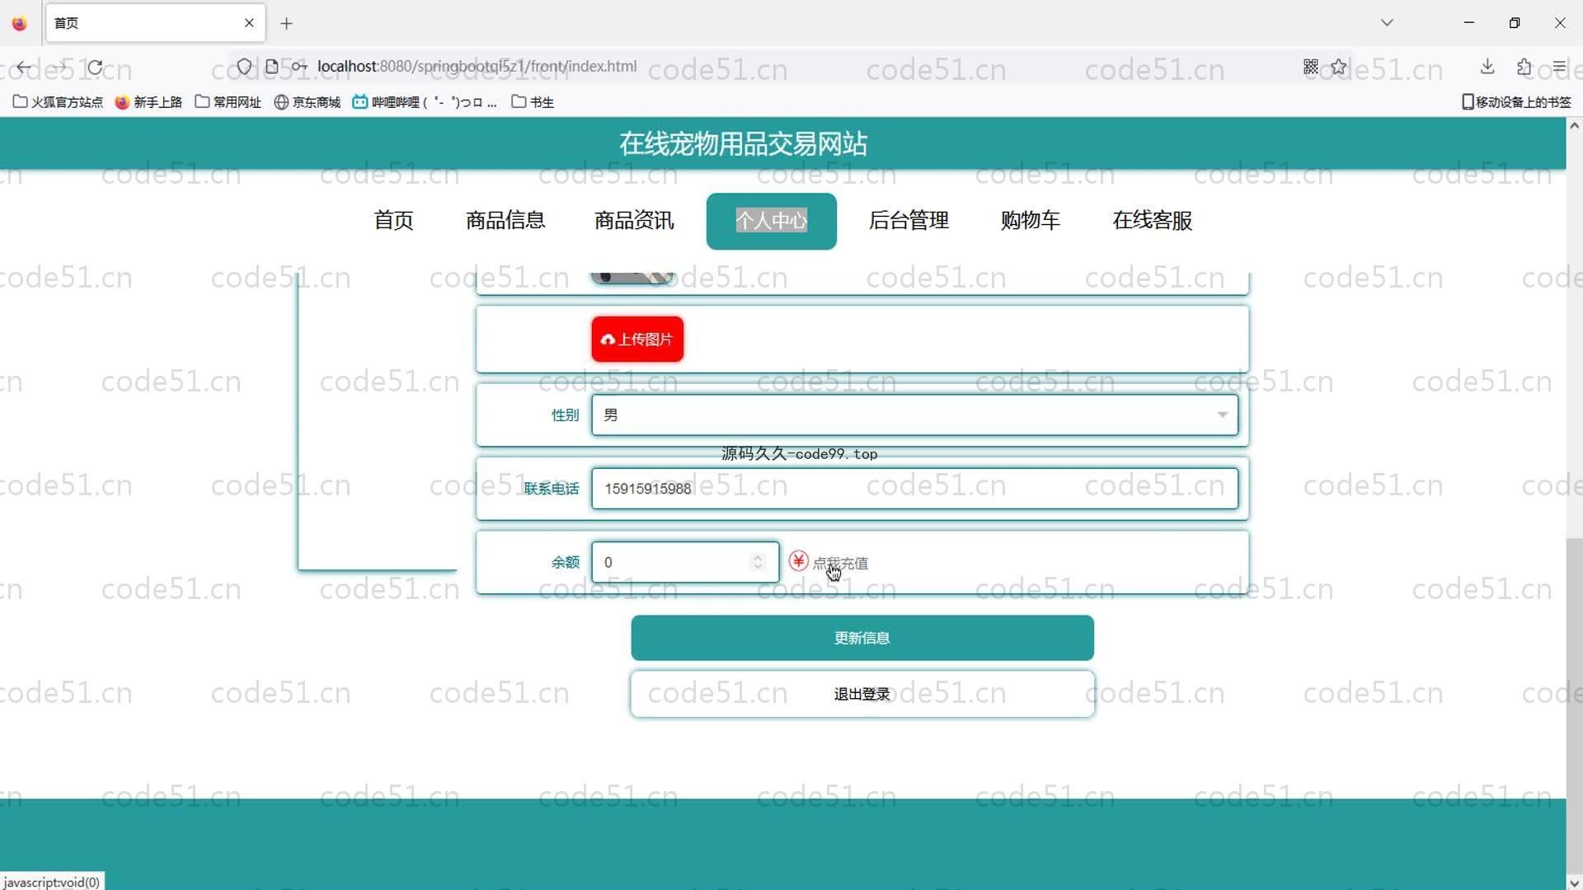Click the browser back arrow
Screen dimensions: 1583x890
(x=24, y=67)
